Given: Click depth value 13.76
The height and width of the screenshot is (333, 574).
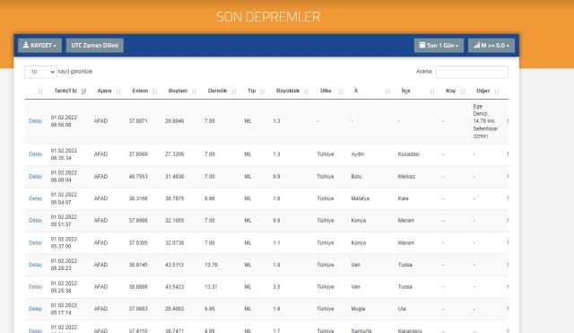Looking at the screenshot, I should coord(212,265).
